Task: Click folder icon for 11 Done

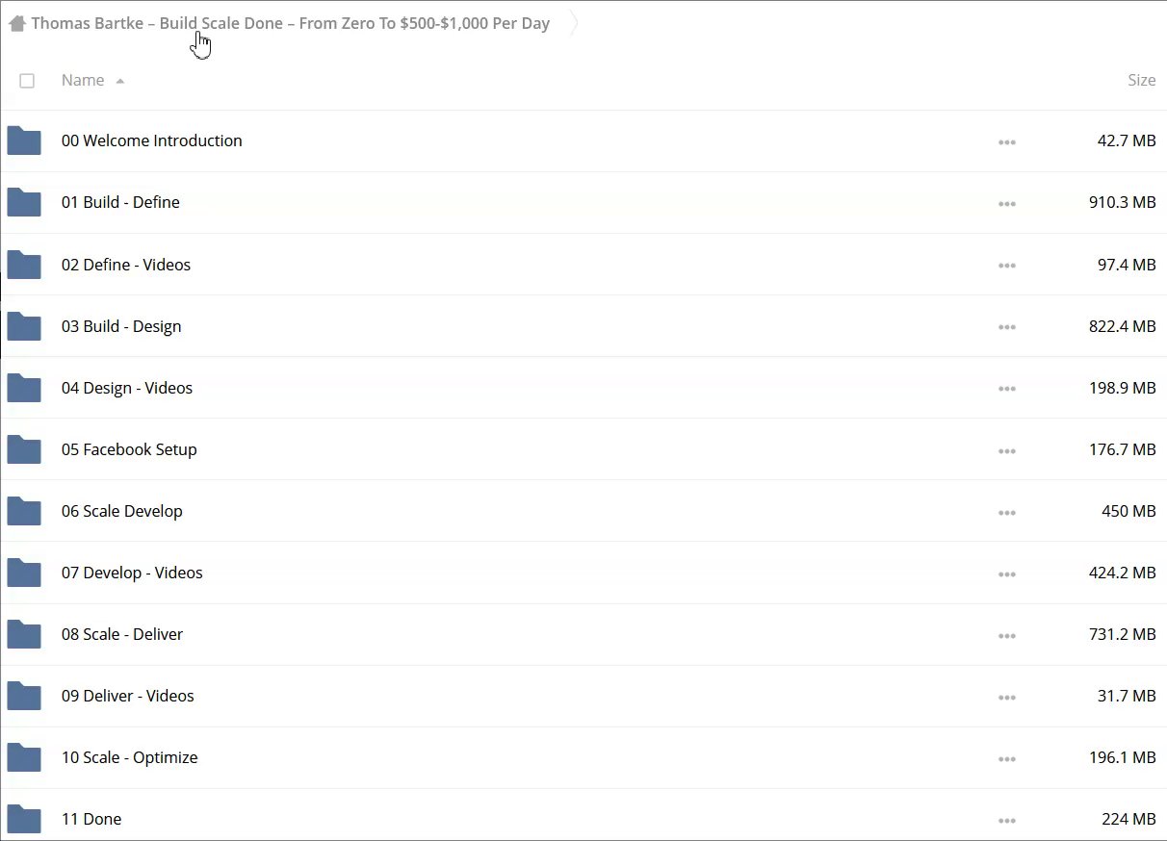Action: [24, 819]
